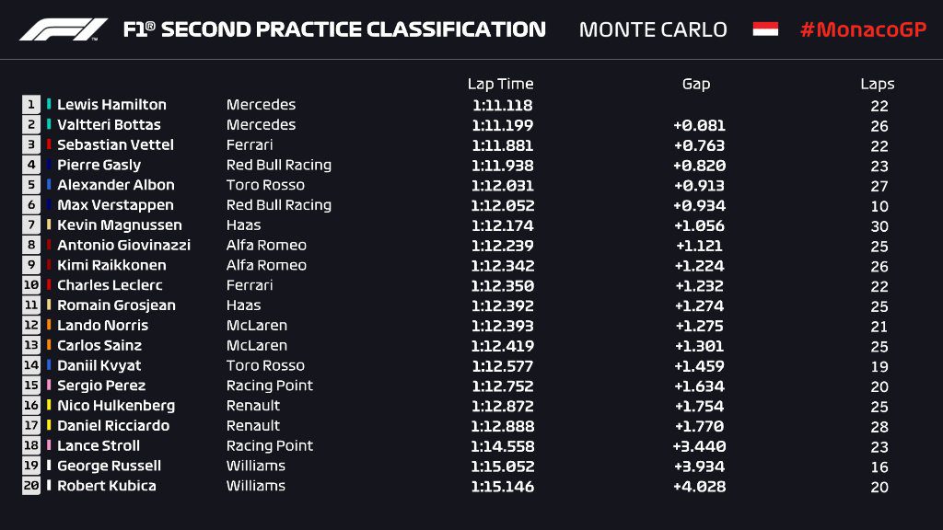Click driver name Max Verstappen
The image size is (943, 530).
[x=115, y=205]
